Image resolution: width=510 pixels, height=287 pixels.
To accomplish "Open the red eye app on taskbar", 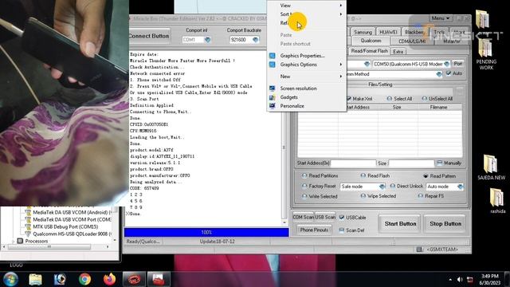I will pyautogui.click(x=135, y=279).
